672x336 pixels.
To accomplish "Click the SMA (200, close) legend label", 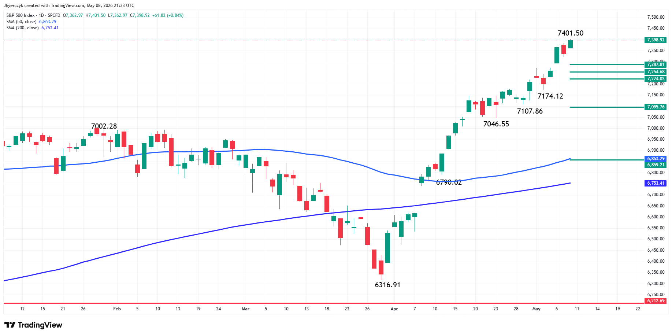I will point(22,28).
